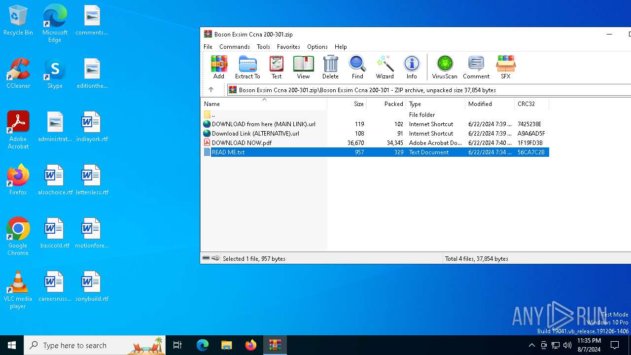
Task: Select CCleaner desktop icon
Action: pos(18,73)
